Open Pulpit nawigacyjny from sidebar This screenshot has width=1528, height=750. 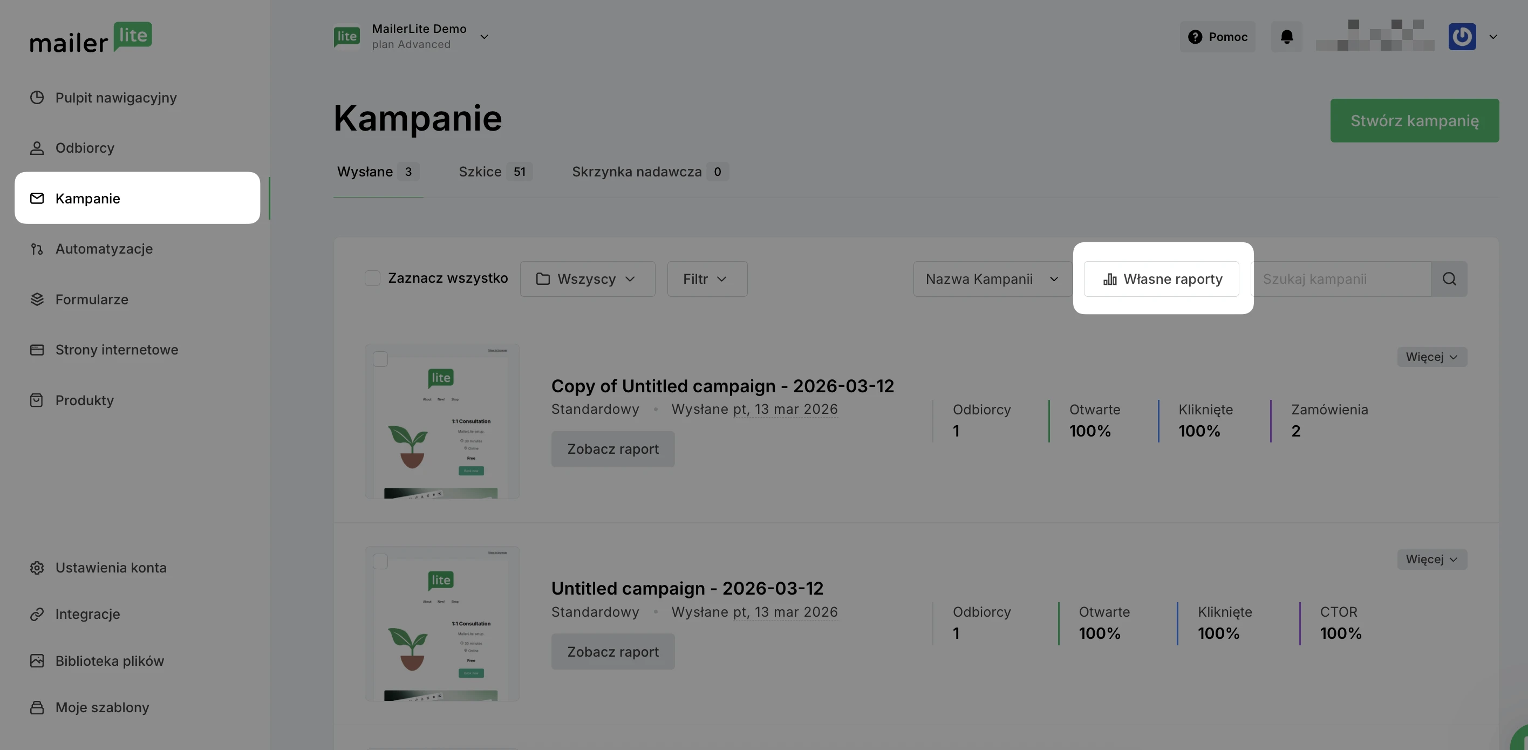pos(115,97)
